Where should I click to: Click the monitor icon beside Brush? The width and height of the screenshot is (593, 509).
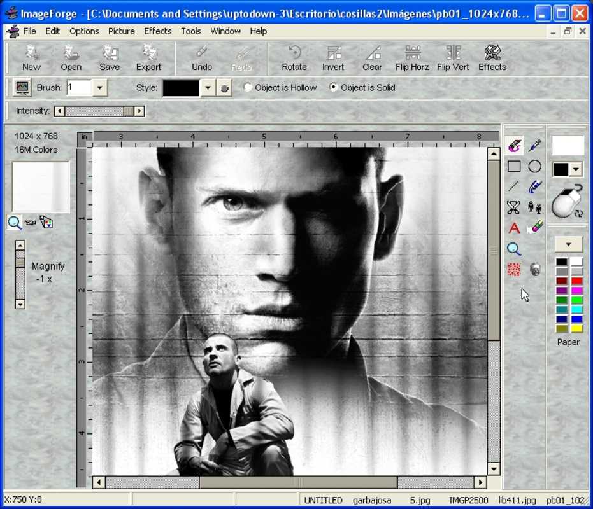click(x=22, y=87)
